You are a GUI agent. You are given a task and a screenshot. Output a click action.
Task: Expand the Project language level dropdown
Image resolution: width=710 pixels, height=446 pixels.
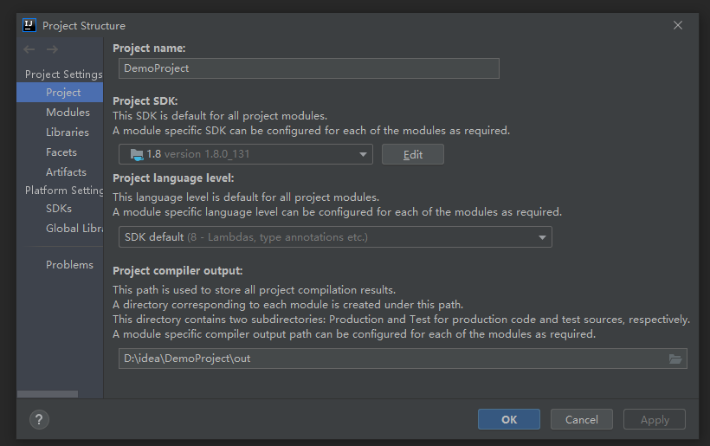(542, 237)
